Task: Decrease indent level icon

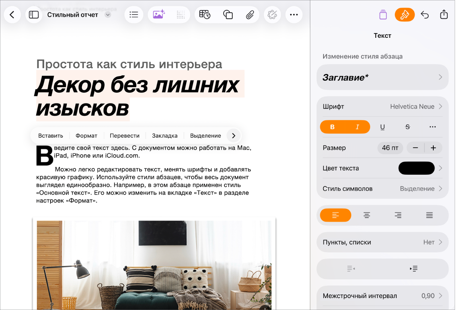Action: [351, 268]
